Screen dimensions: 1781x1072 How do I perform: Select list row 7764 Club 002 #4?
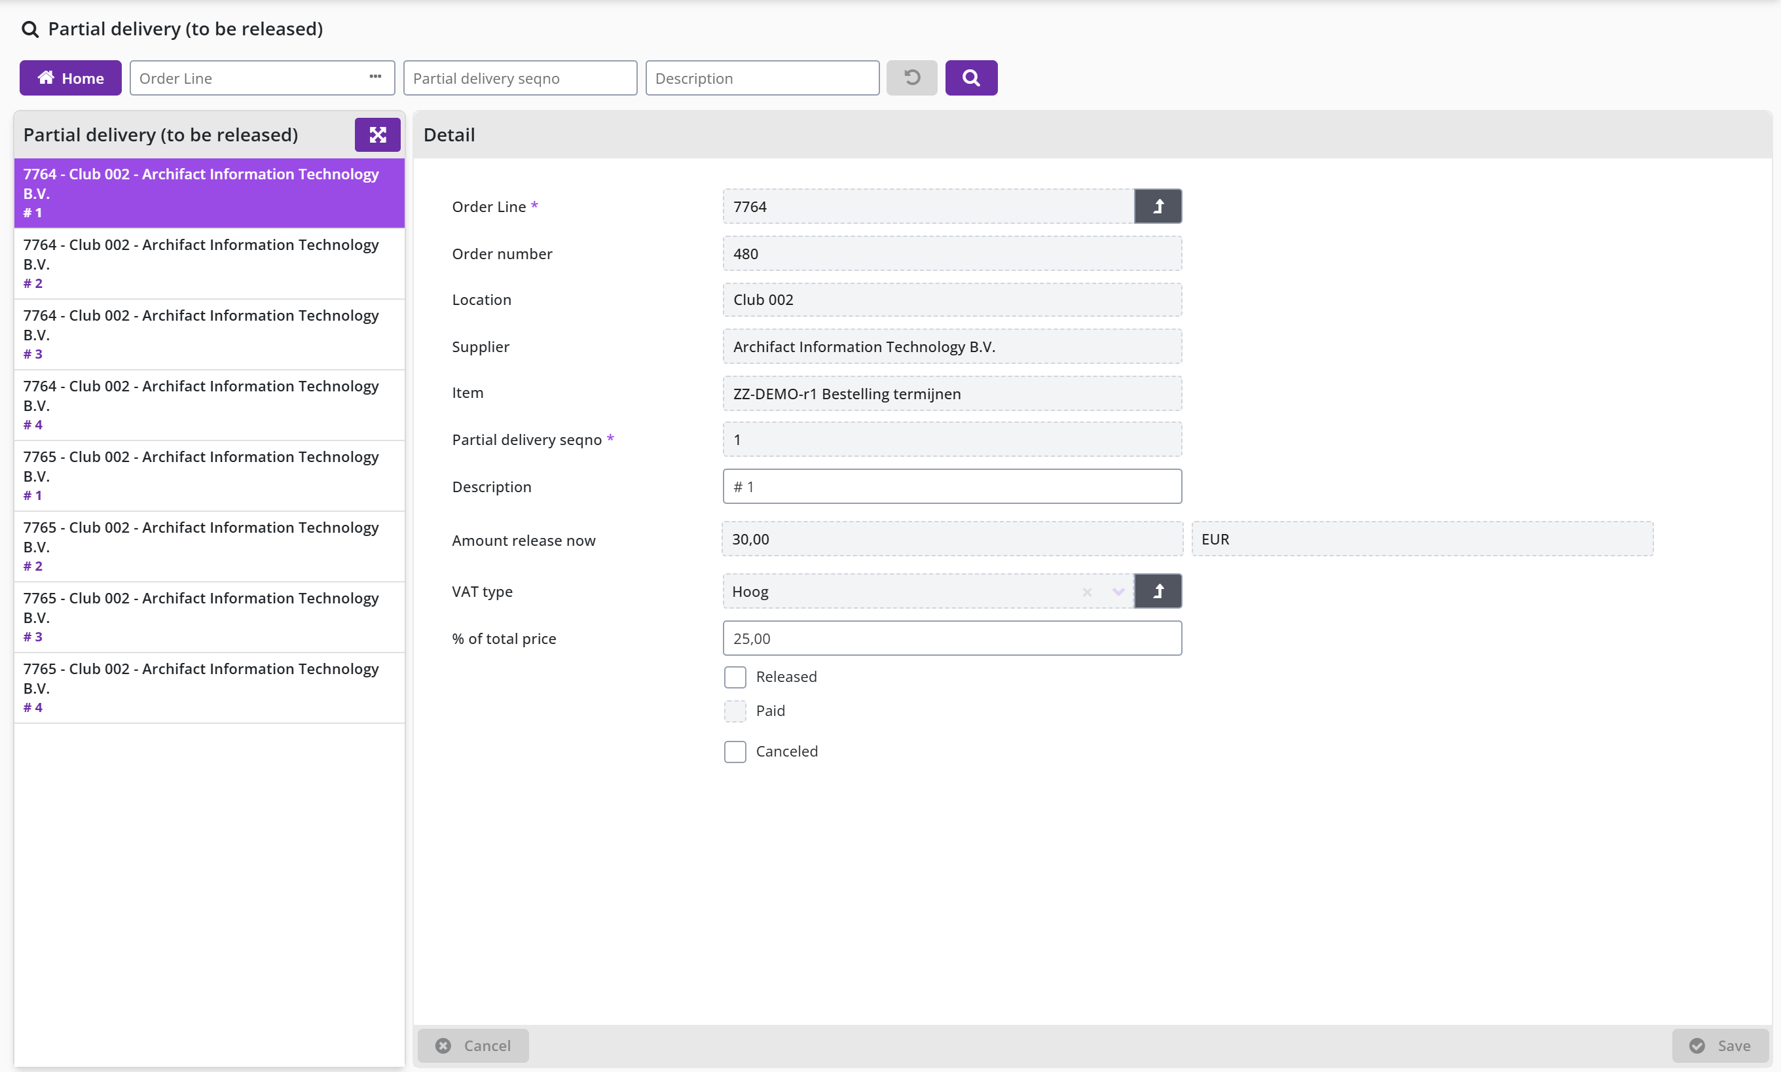coord(210,405)
